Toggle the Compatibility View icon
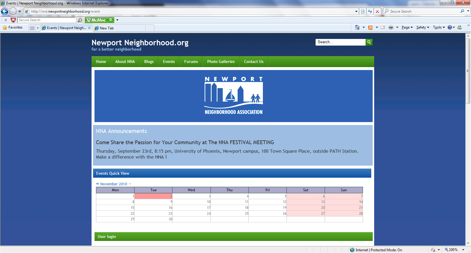Image resolution: width=471 pixels, height=253 pixels. tap(363, 11)
